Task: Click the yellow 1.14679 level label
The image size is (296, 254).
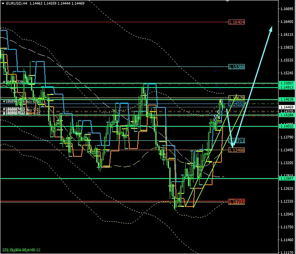Action: pos(236,98)
